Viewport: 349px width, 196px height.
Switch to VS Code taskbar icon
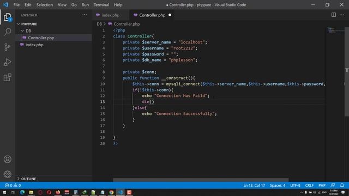click(121, 192)
